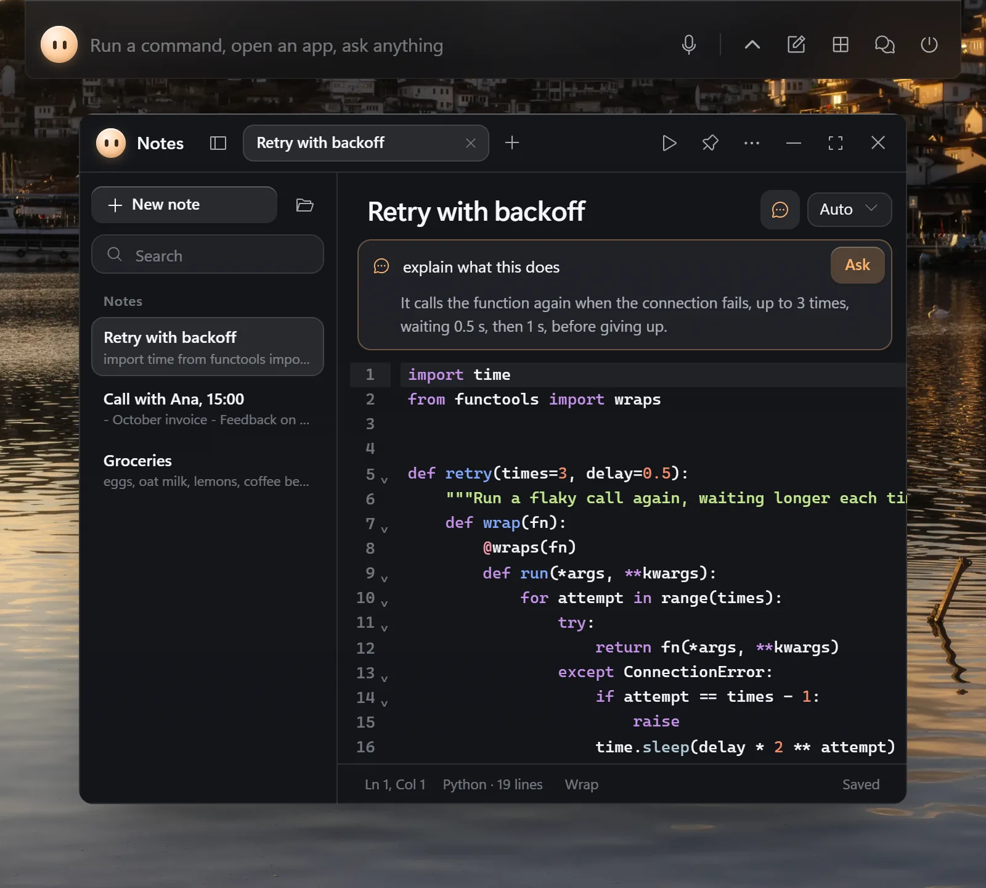Open the 'Call with Ana, 15:00' note
The image size is (986, 888).
(x=208, y=409)
